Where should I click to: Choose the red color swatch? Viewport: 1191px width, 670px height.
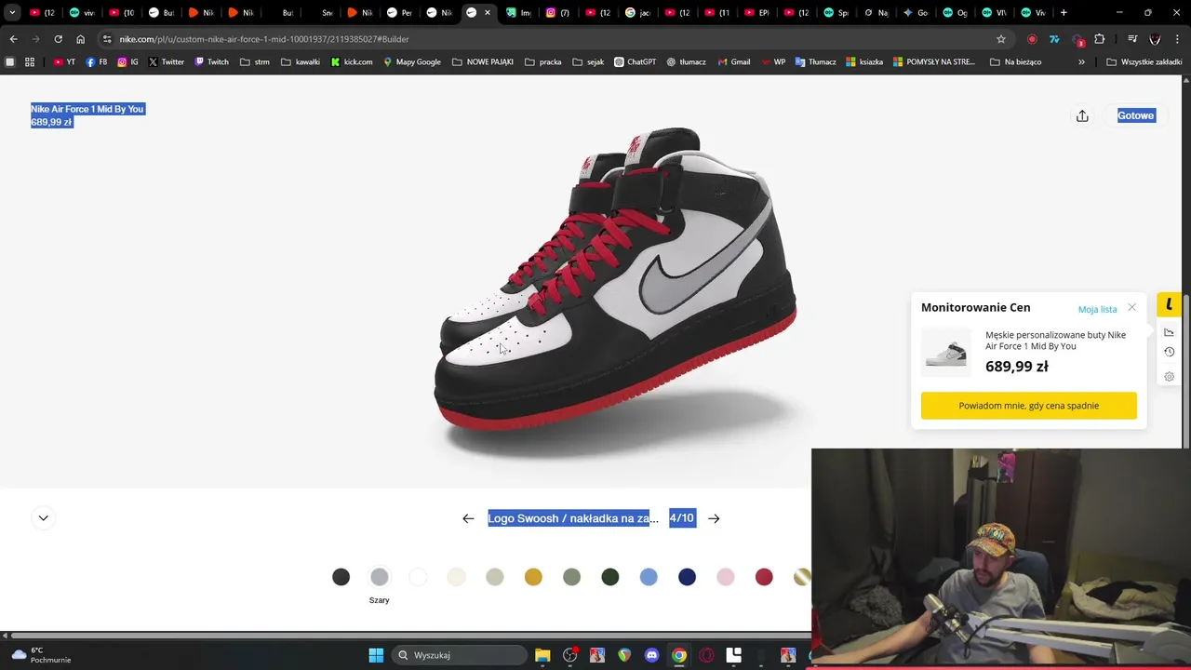coord(764,577)
